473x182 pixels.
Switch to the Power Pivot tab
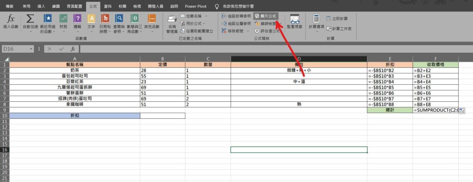(x=195, y=6)
